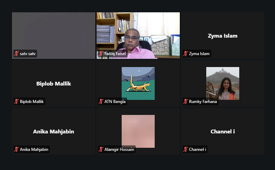Select Faruq Faisel's live video tile
Image resolution: width=275 pixels, height=170 pixels.
138,36
